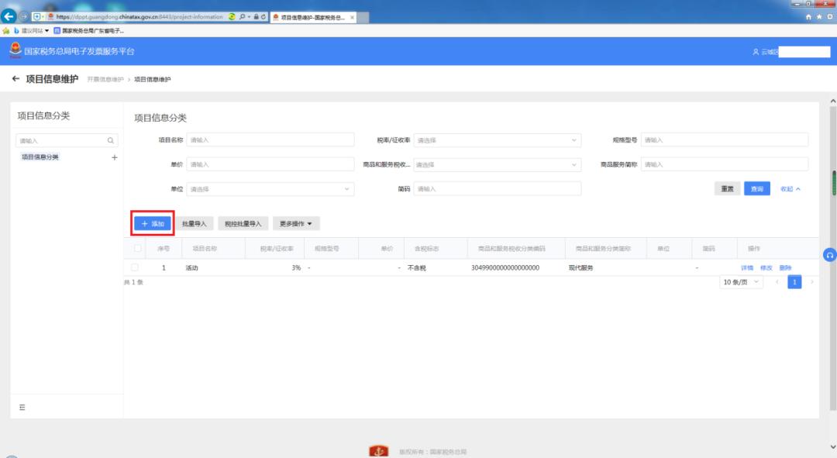
Task: Open 详情 for the 活动 row
Action: tap(747, 268)
